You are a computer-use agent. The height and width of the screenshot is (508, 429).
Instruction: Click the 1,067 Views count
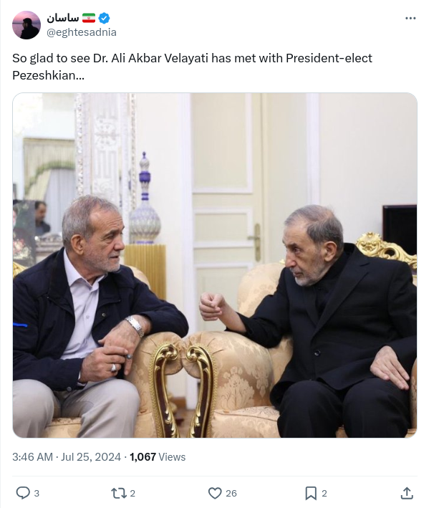coord(158,457)
